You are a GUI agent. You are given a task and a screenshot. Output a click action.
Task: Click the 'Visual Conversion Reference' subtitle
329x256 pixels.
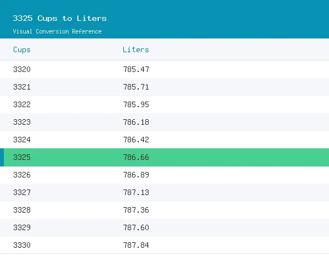[57, 31]
